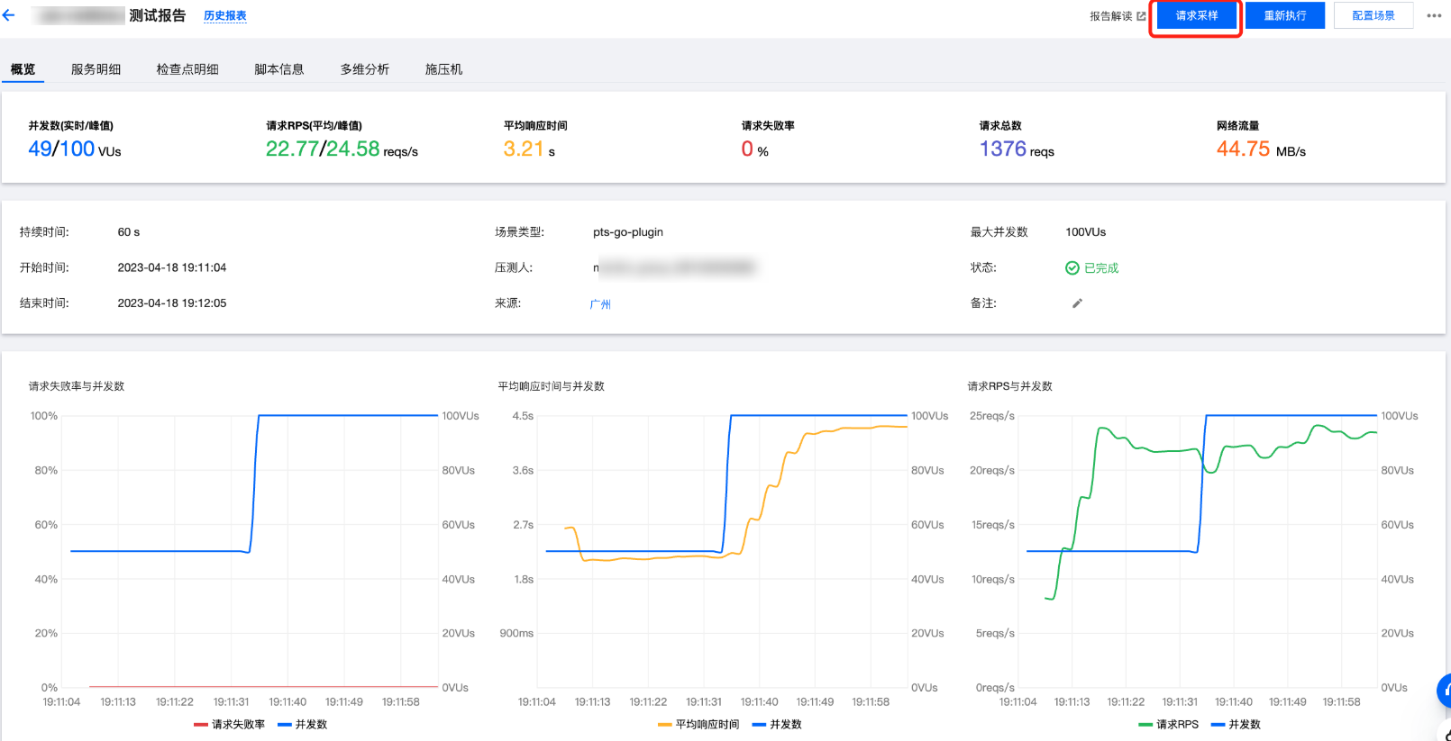This screenshot has height=741, width=1451.
Task: Hide 并发数 series in the 请求失败率 chart
Action: [x=303, y=725]
